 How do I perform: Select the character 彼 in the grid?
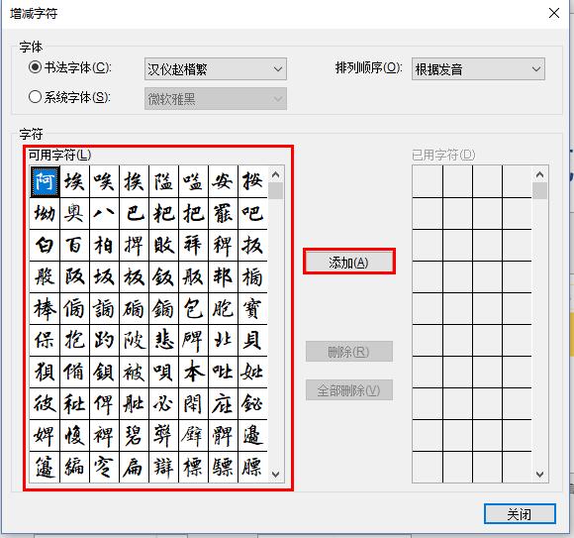(x=45, y=403)
